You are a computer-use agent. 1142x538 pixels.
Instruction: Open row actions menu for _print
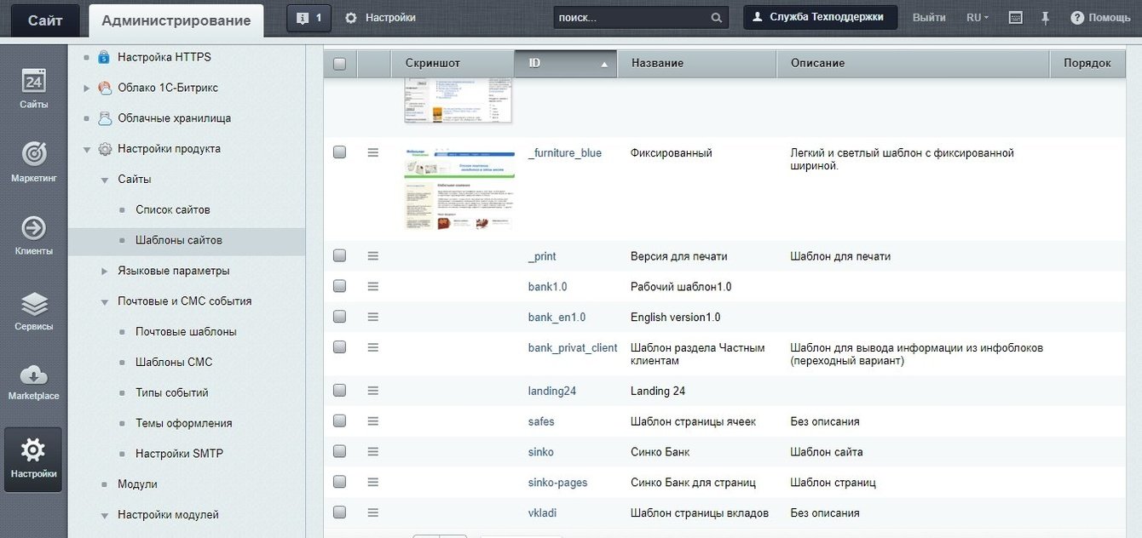pos(372,255)
